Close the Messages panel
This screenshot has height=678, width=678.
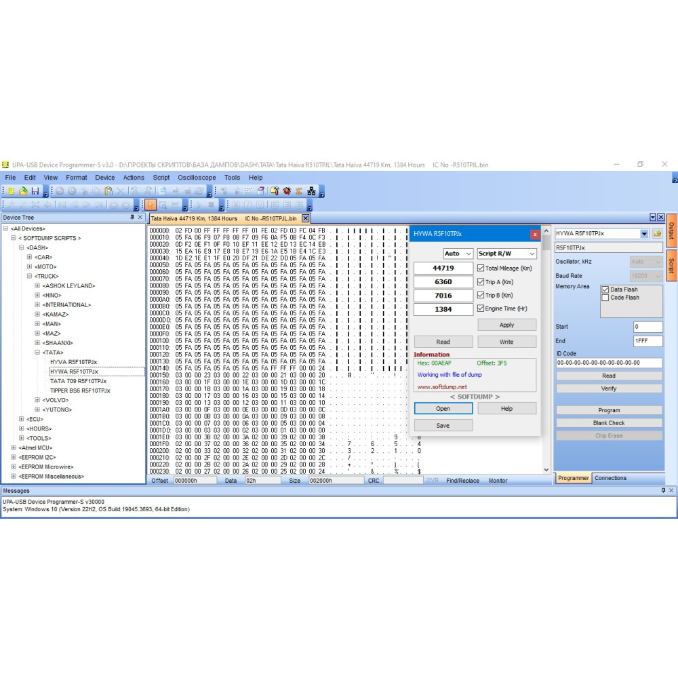click(671, 490)
